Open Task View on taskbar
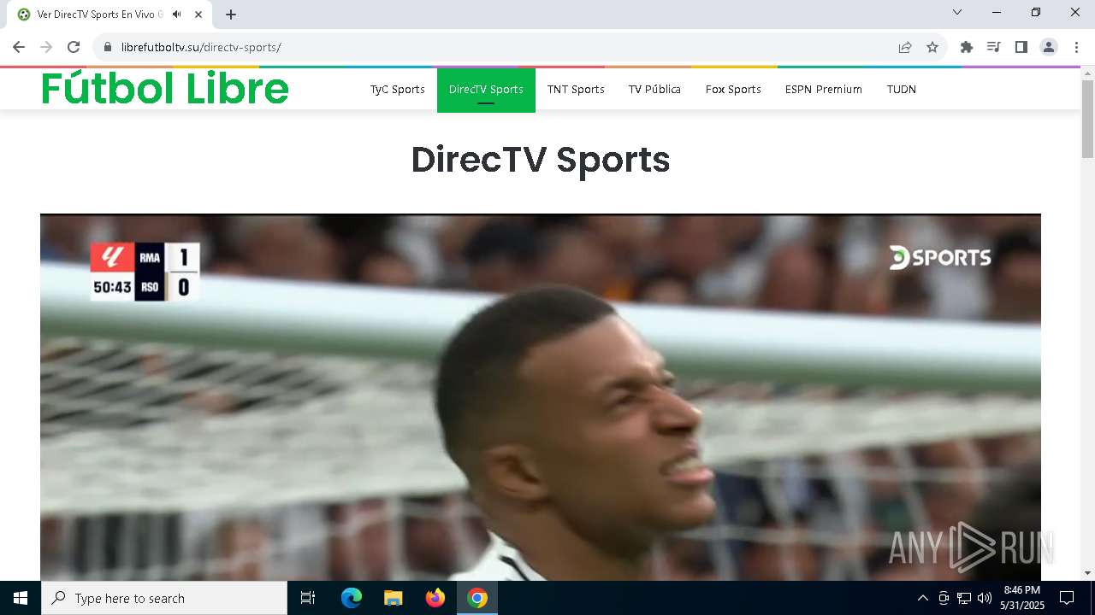This screenshot has height=615, width=1095. pos(308,598)
